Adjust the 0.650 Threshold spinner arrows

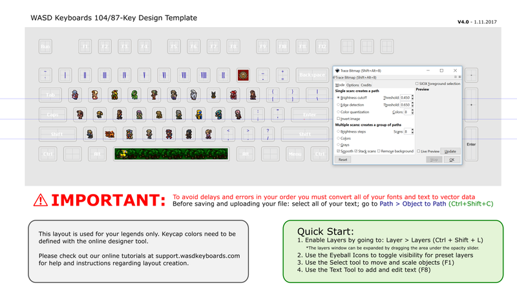coord(412,105)
